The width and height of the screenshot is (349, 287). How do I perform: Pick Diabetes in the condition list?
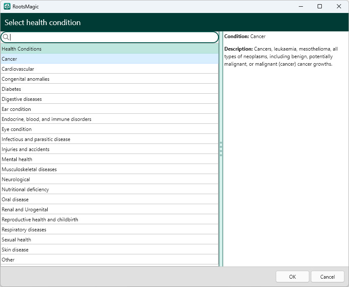[110, 89]
